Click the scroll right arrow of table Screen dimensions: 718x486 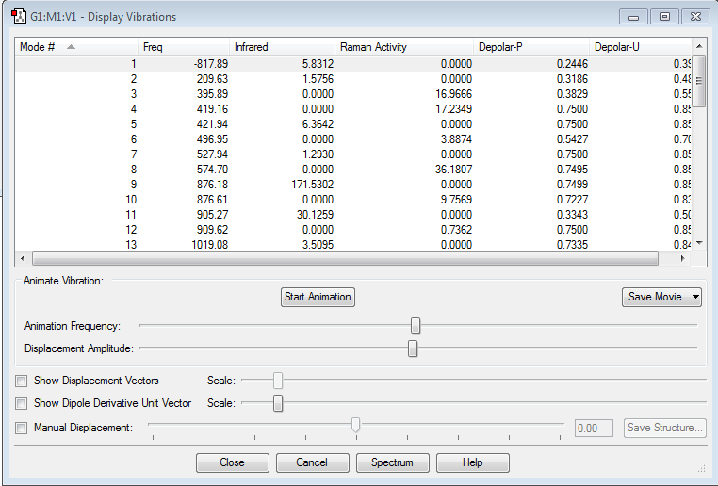683,259
